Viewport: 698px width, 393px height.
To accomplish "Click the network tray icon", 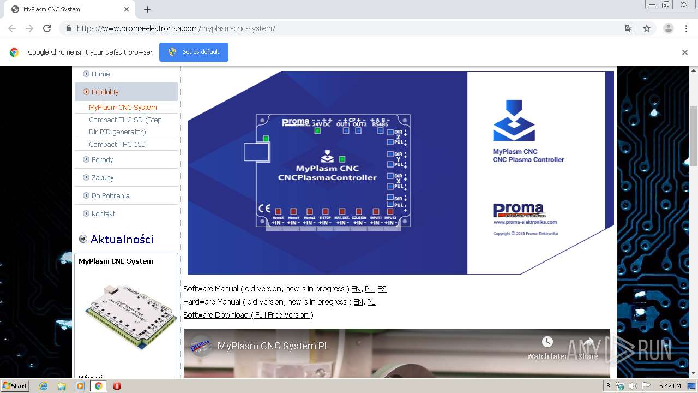I will pos(620,386).
